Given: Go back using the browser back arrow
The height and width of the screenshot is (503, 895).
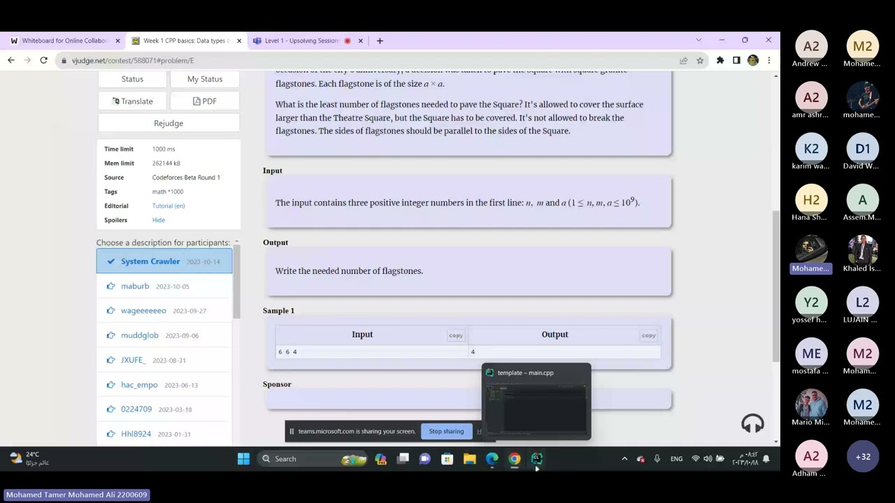Looking at the screenshot, I should coord(11,61).
